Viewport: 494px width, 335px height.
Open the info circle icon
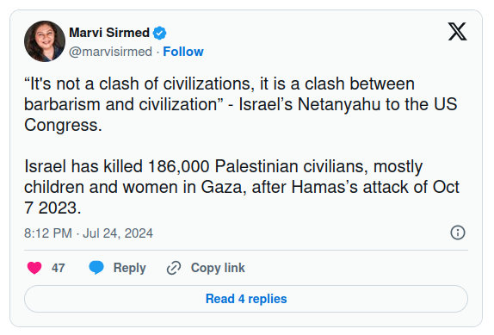pyautogui.click(x=458, y=233)
